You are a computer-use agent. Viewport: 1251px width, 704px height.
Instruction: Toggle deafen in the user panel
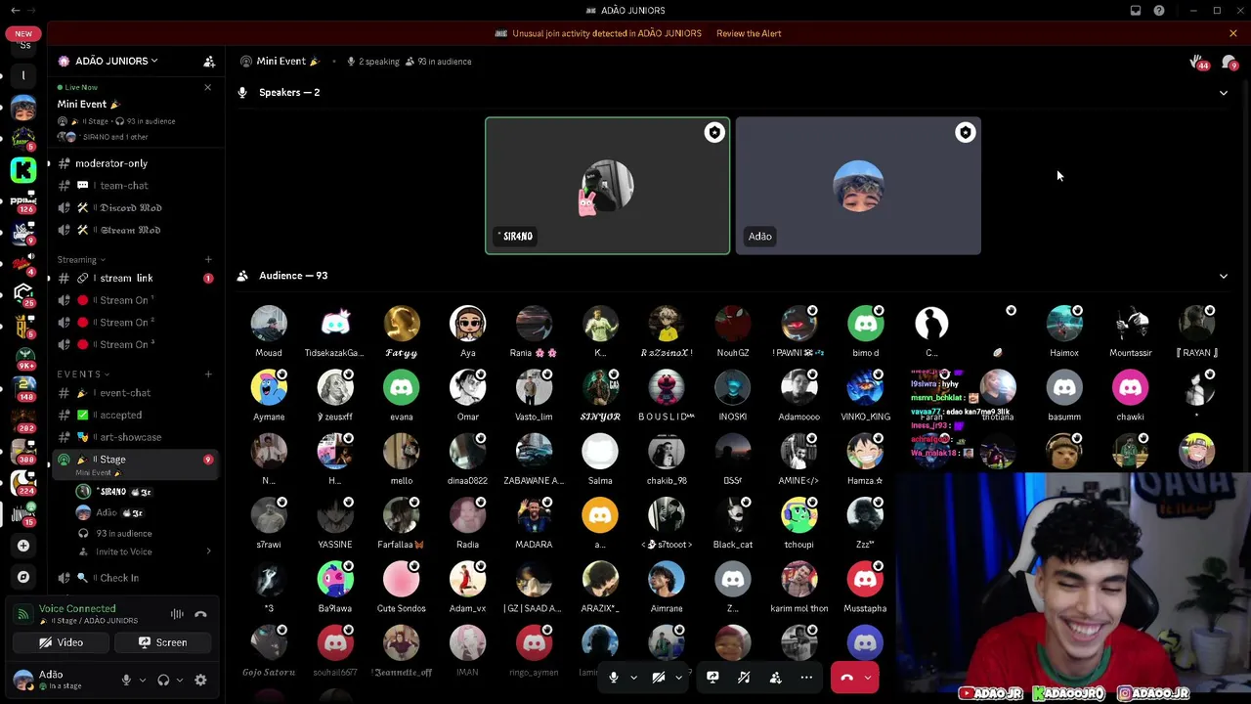[163, 681]
